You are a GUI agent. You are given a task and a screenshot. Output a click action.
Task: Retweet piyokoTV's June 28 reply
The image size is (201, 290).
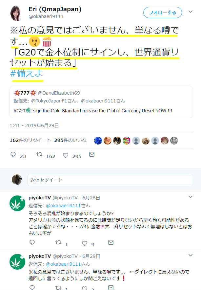pyautogui.click(x=58, y=243)
